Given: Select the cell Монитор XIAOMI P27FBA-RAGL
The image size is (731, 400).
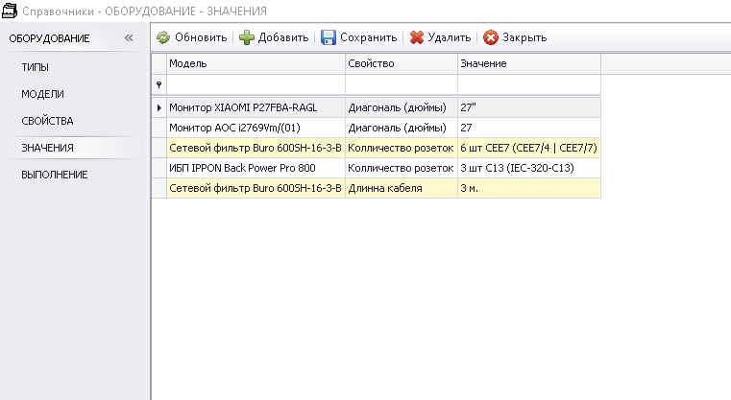Looking at the screenshot, I should pyautogui.click(x=256, y=107).
